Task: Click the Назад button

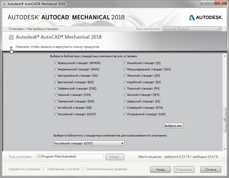Action: pos(160,170)
